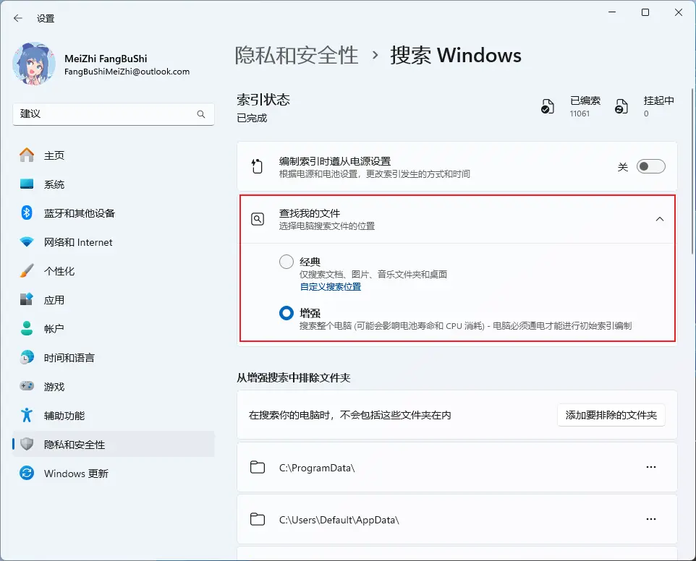
Task: Open Windows 更新 page
Action: point(76,474)
